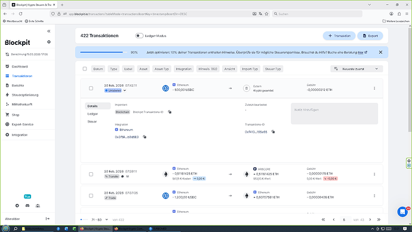The image size is (412, 232).
Task: Click the recalculation icon beside Berechnung
Action: pyautogui.click(x=7, y=54)
